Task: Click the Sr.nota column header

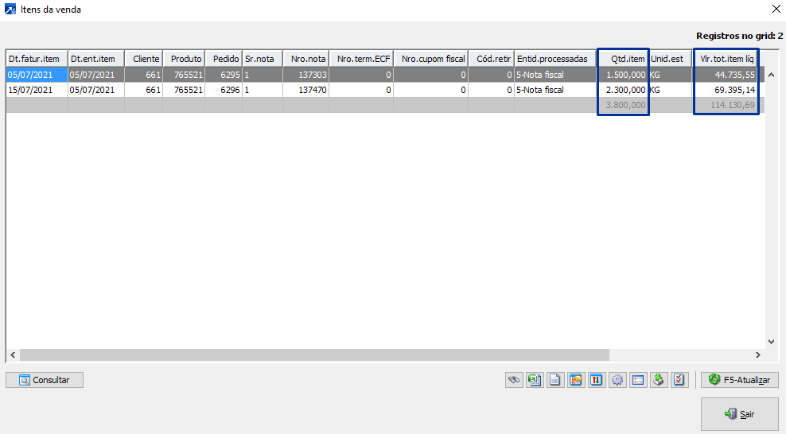Action: coord(263,59)
